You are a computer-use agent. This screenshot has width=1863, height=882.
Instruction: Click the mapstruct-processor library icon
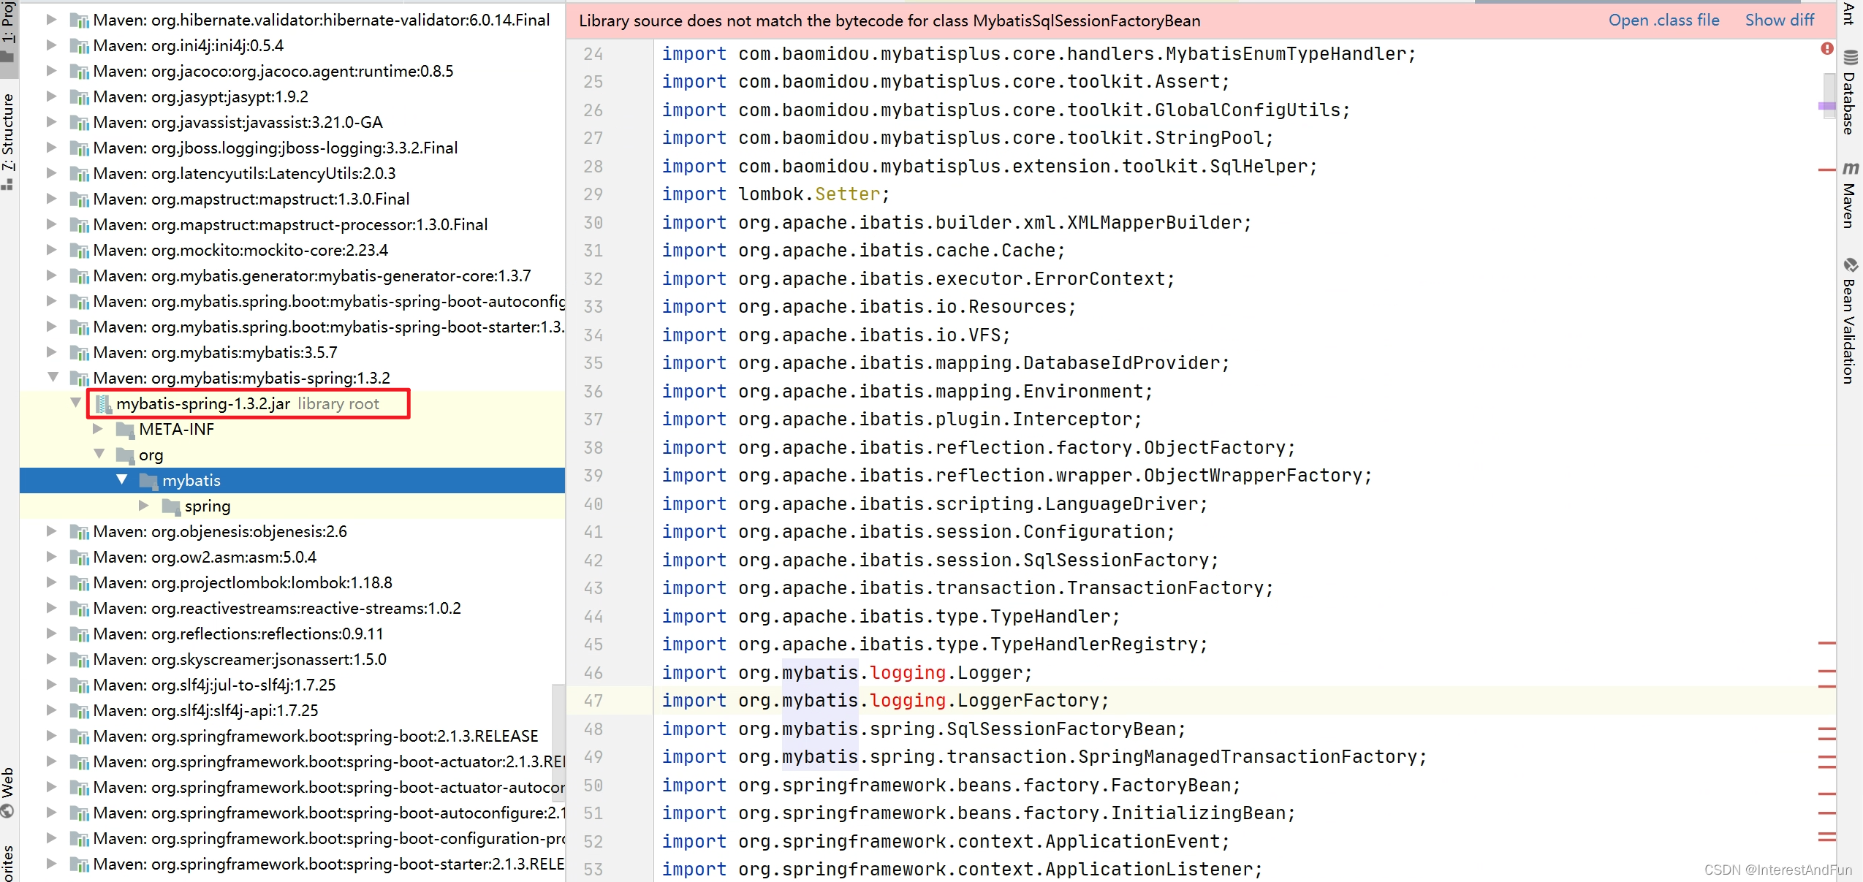[79, 225]
